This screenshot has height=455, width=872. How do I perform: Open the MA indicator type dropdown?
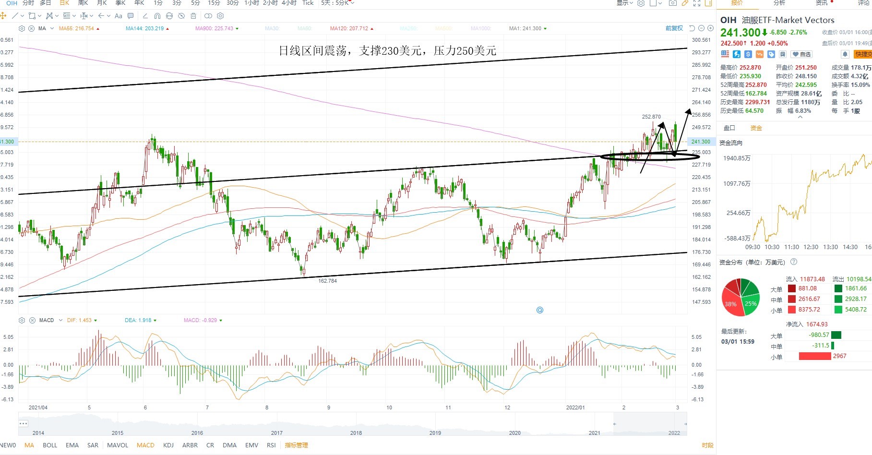coord(51,28)
